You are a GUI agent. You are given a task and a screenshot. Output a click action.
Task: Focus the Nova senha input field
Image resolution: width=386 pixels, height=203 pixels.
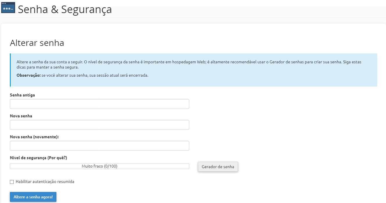(99, 125)
